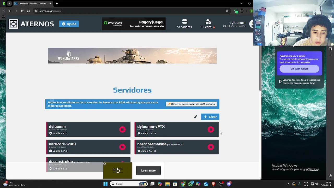Viewport: 334px width, 188px height.
Task: Show hidden system tray icons
Action: coord(288,184)
